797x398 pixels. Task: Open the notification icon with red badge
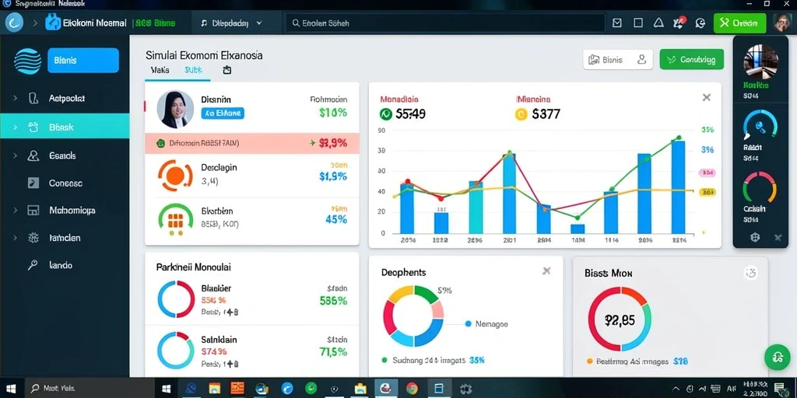click(x=679, y=23)
